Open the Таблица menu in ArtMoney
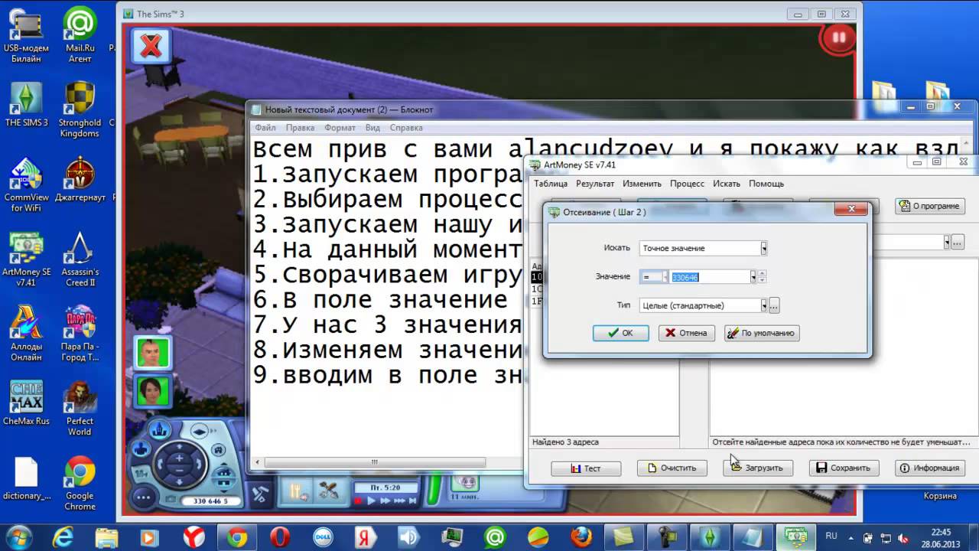The width and height of the screenshot is (979, 551). click(551, 184)
